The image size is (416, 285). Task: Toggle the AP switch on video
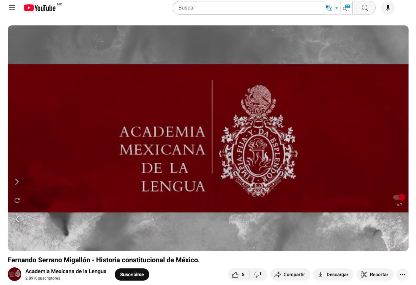coord(399,197)
